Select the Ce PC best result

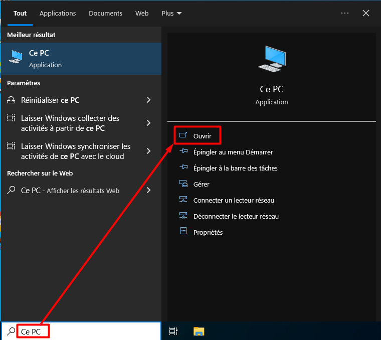[x=81, y=59]
